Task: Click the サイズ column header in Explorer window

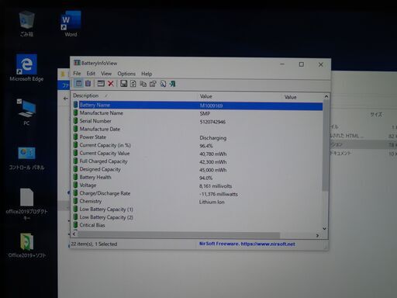Action: pos(376,114)
